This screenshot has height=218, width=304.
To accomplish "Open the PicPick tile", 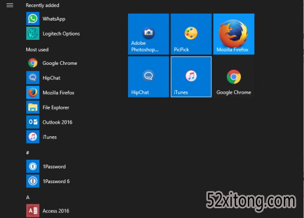I will coord(191,34).
